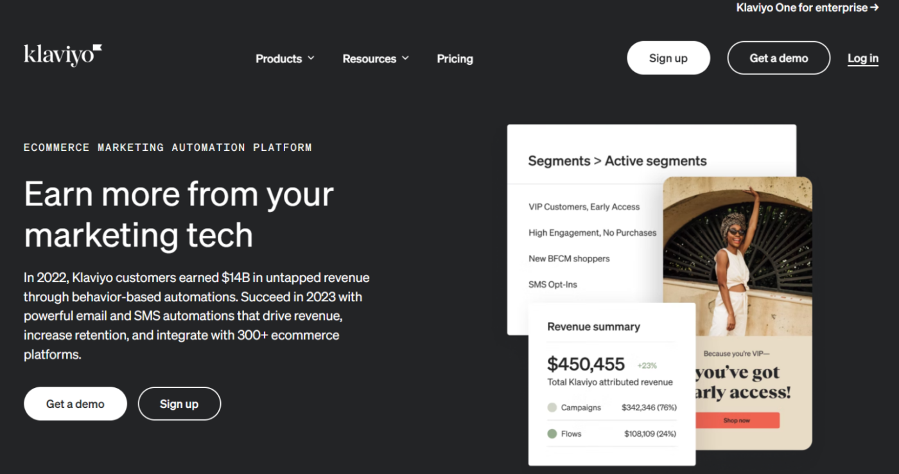Click the woman photo in the email preview
Viewport: 899px width, 474px height.
pyautogui.click(x=738, y=257)
